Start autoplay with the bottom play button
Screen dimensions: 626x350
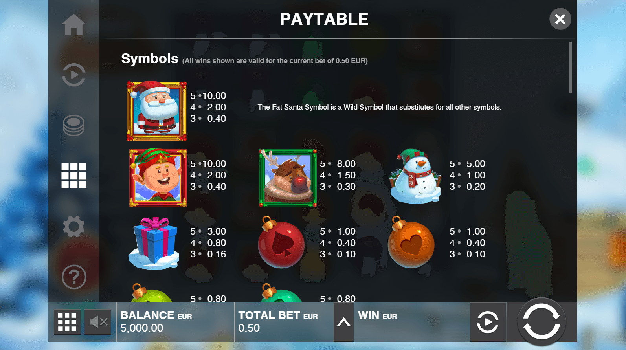coord(488,322)
